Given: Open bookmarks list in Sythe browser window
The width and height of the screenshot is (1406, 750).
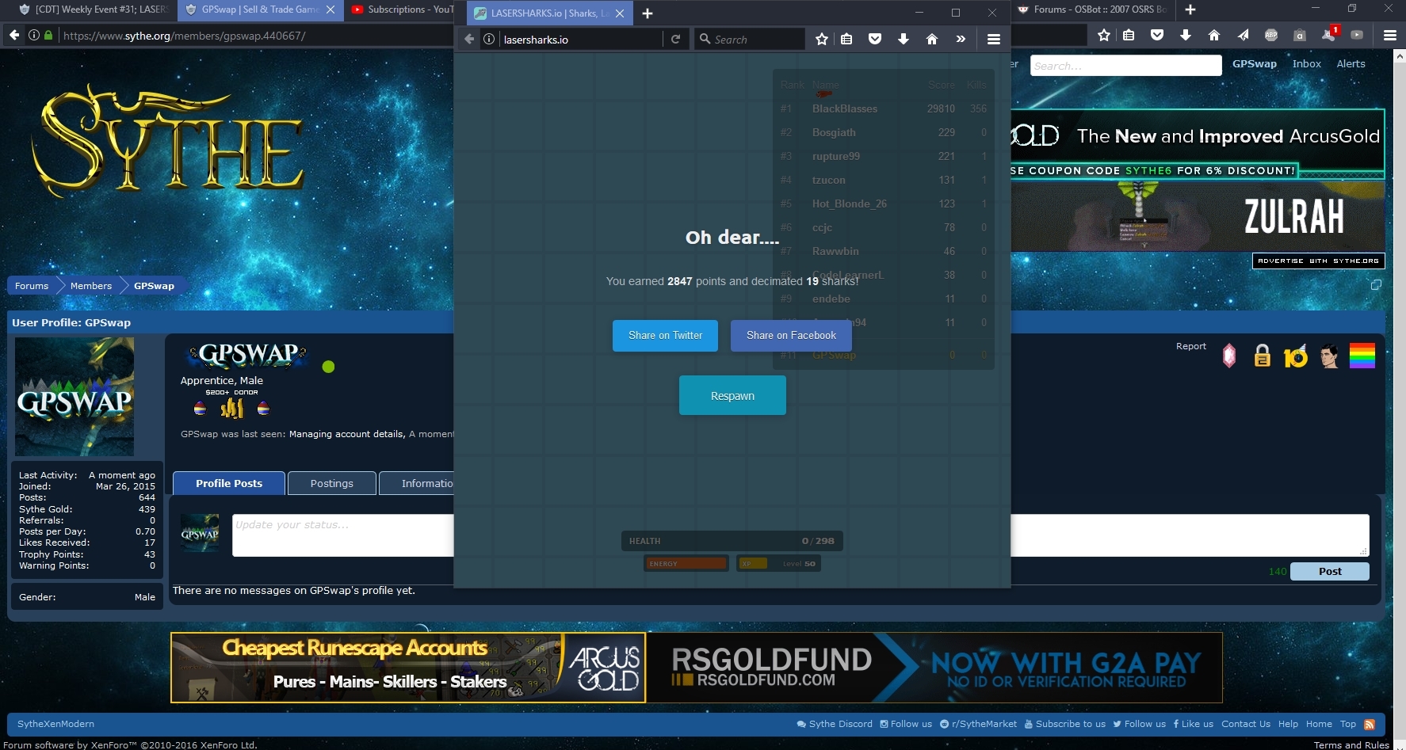Looking at the screenshot, I should 1129,35.
